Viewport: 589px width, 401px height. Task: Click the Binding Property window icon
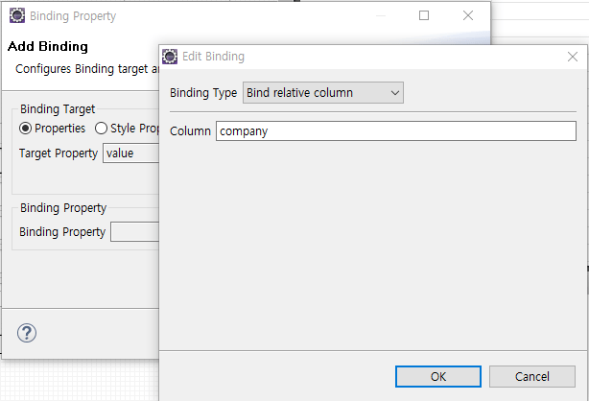(x=17, y=15)
